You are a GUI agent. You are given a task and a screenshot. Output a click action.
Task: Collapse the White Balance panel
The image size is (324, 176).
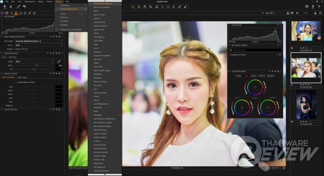pos(2,53)
